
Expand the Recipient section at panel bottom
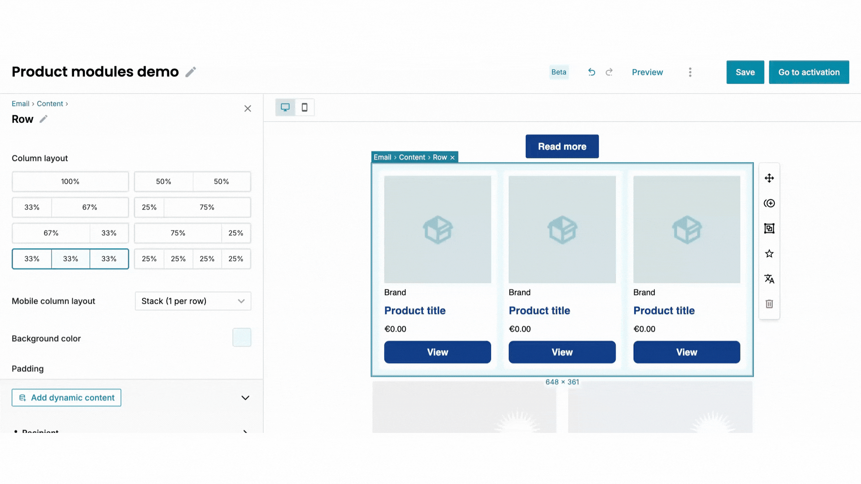pyautogui.click(x=245, y=432)
